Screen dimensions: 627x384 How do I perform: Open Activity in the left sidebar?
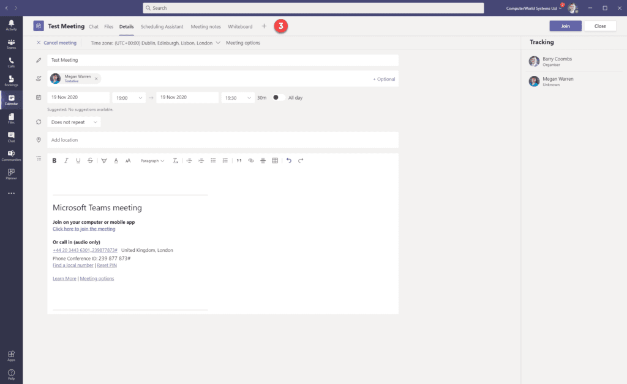[11, 25]
